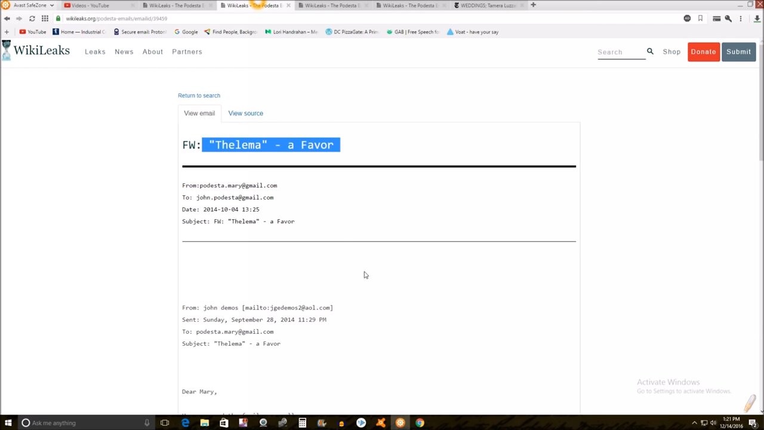This screenshot has height=430, width=764.
Task: Open the Lori Handrahan bookmark
Action: (x=291, y=32)
